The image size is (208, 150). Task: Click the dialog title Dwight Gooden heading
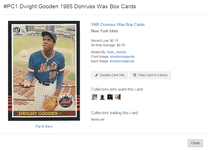click(70, 6)
